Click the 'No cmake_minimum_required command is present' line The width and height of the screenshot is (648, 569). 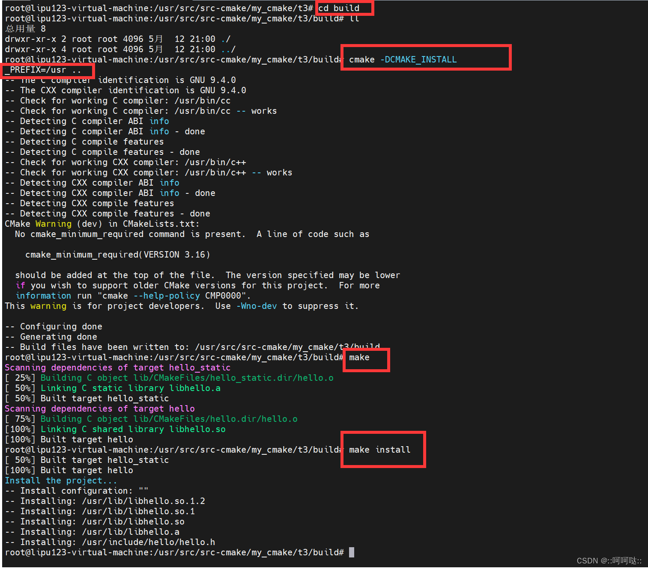[192, 234]
